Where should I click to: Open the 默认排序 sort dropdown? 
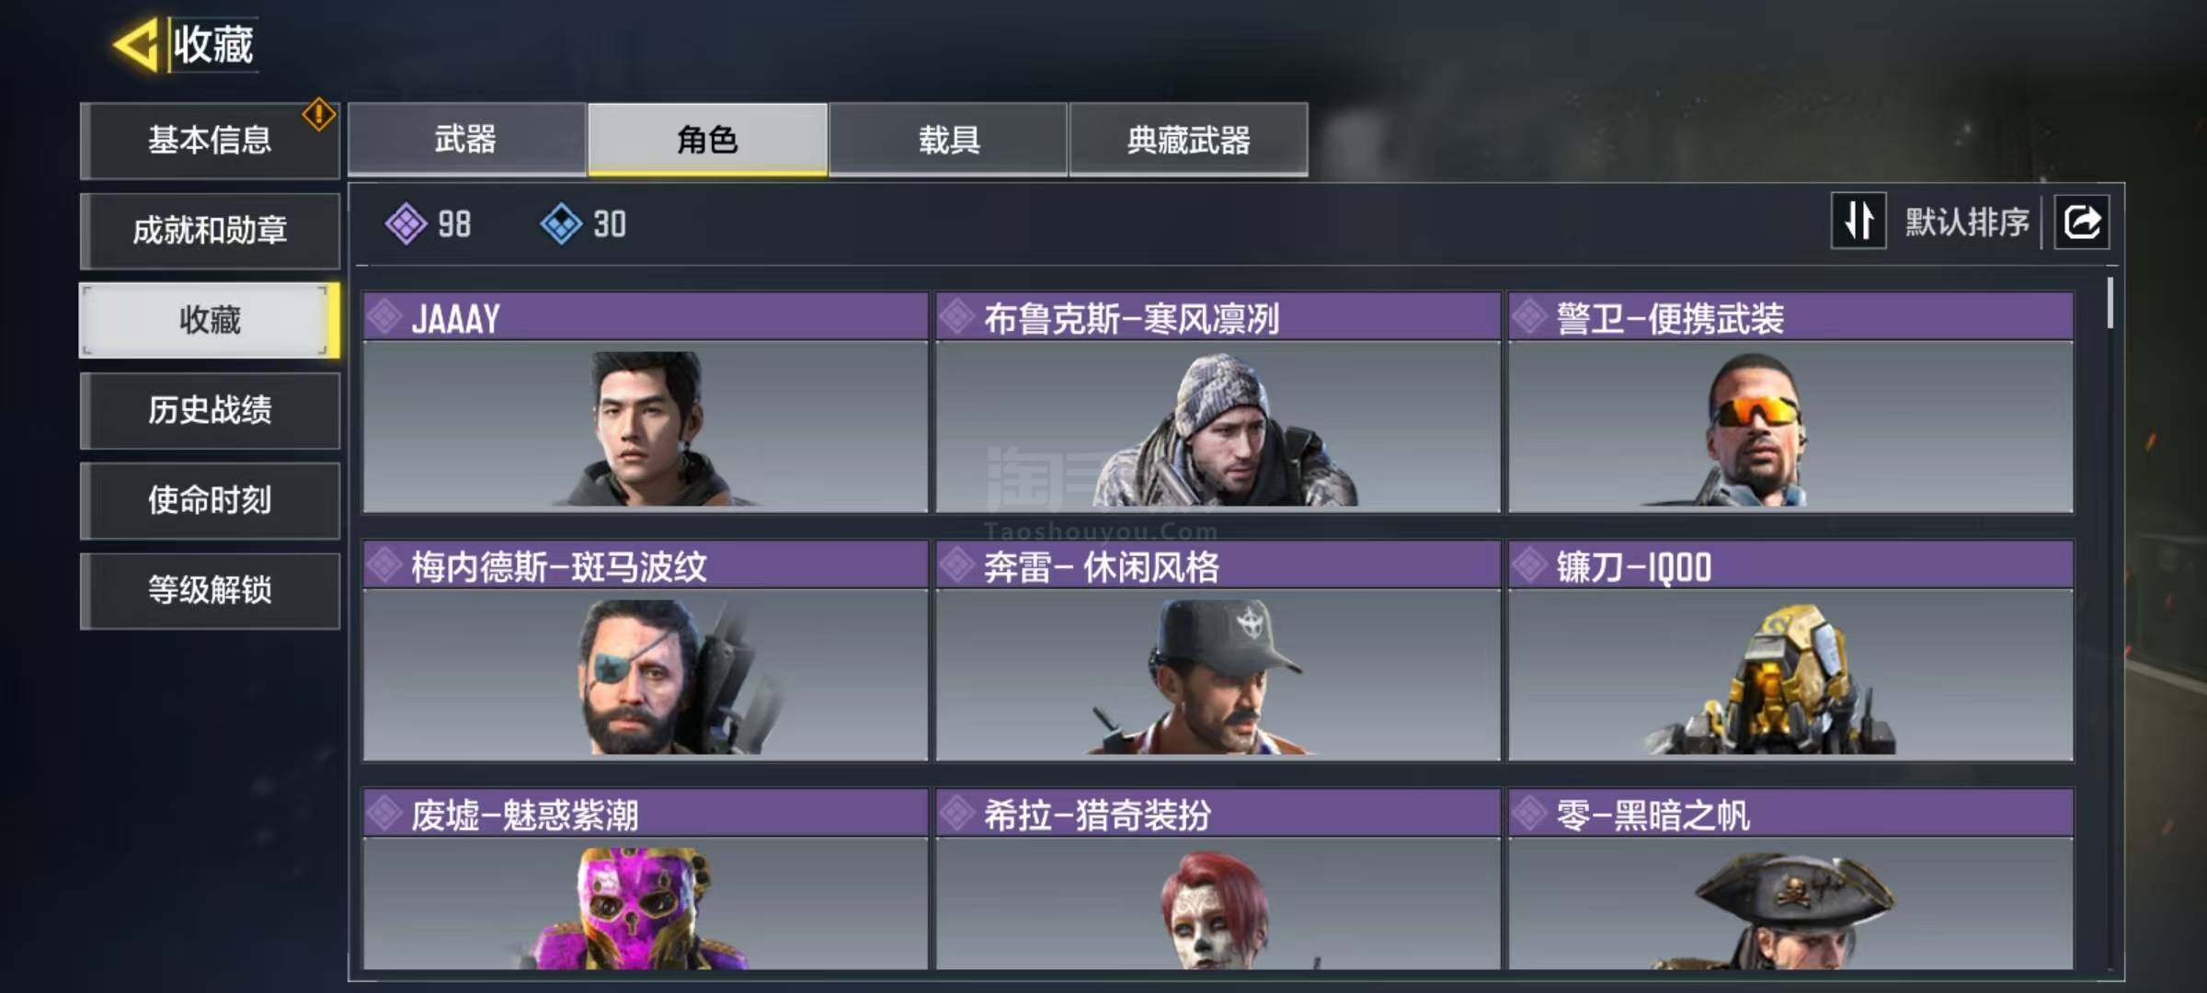(1966, 223)
